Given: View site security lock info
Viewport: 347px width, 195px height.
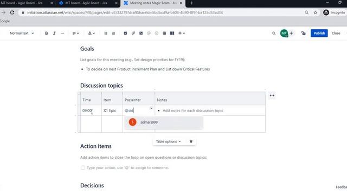Looking at the screenshot, I should (x=23, y=12).
